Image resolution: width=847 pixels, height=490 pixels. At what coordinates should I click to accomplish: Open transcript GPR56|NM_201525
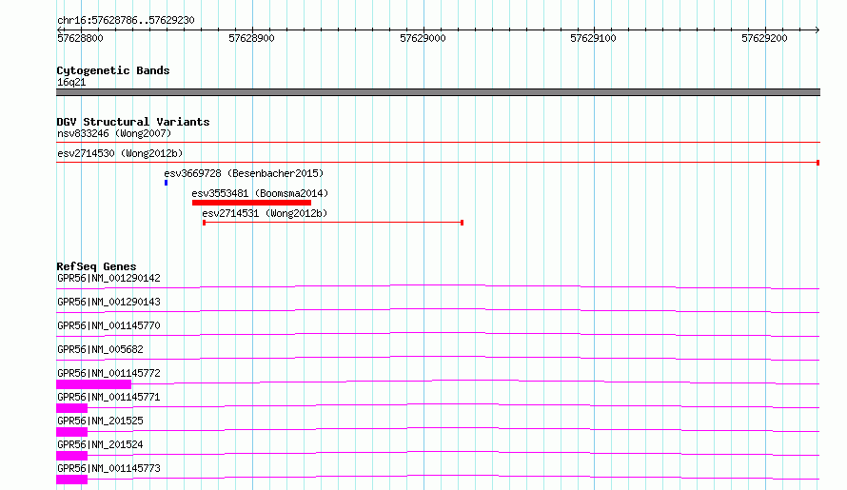point(100,421)
